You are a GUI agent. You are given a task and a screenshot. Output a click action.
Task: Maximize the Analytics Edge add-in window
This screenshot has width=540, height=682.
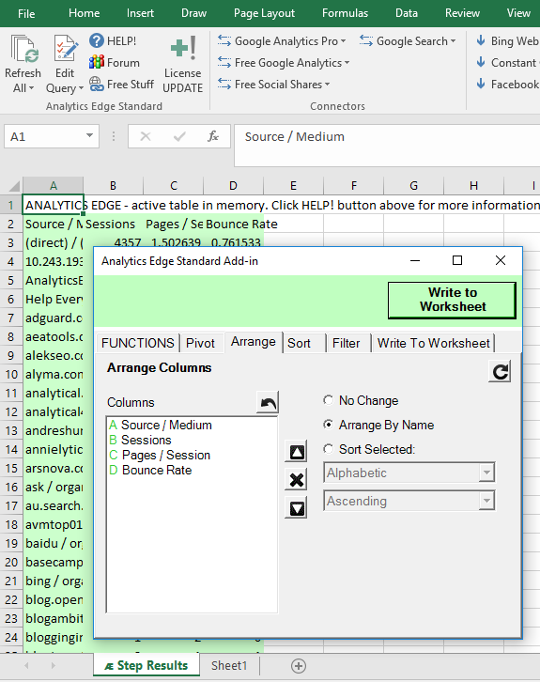[x=457, y=260]
